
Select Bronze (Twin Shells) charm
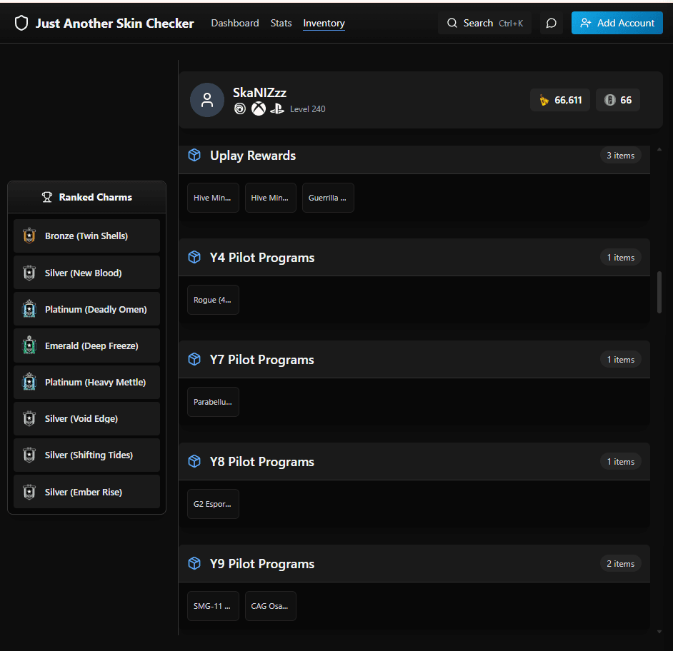[86, 236]
